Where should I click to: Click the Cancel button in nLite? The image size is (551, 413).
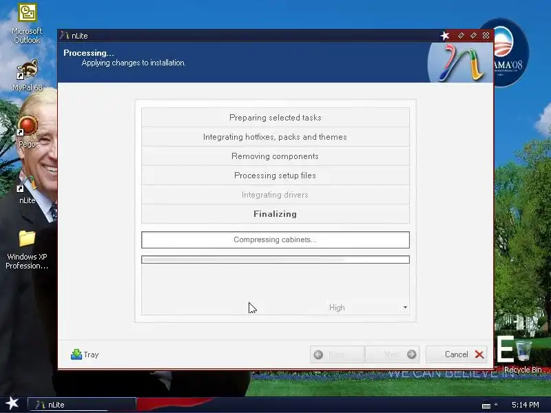(456, 354)
